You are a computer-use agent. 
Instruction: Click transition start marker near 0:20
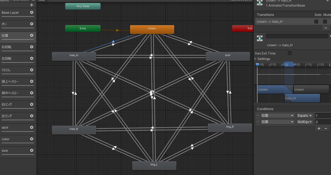[283, 65]
